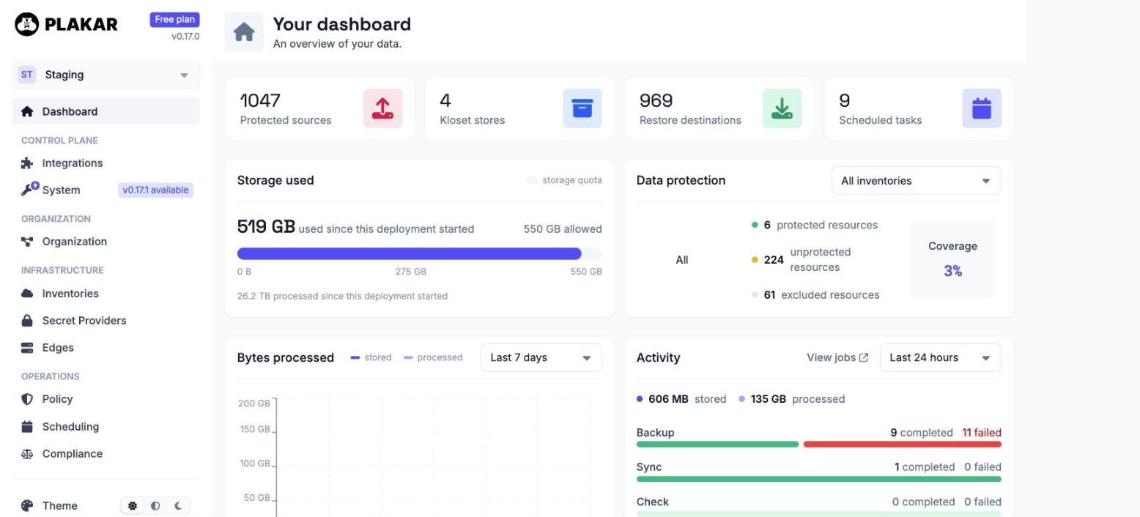This screenshot has height=517, width=1140.
Task: Click the 26.2 TB processed text
Action: [342, 296]
